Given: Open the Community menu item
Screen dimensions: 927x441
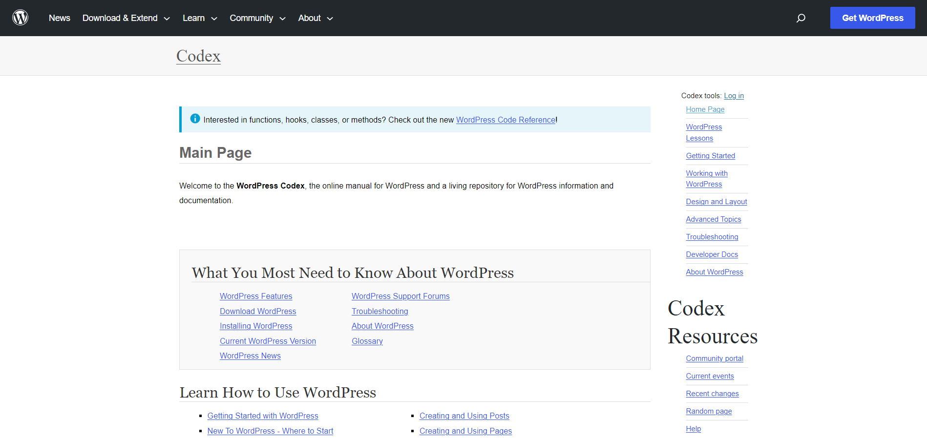Looking at the screenshot, I should [251, 18].
